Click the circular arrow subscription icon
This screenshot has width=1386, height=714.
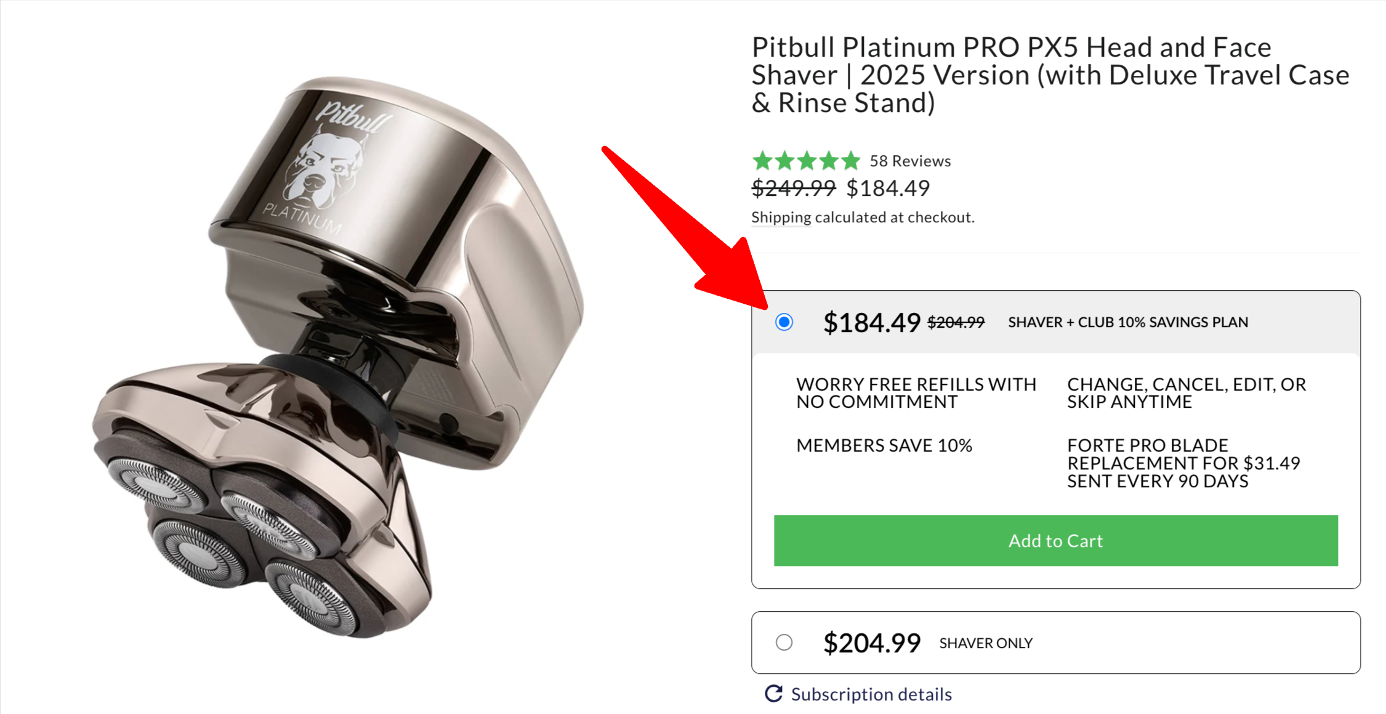pos(773,694)
